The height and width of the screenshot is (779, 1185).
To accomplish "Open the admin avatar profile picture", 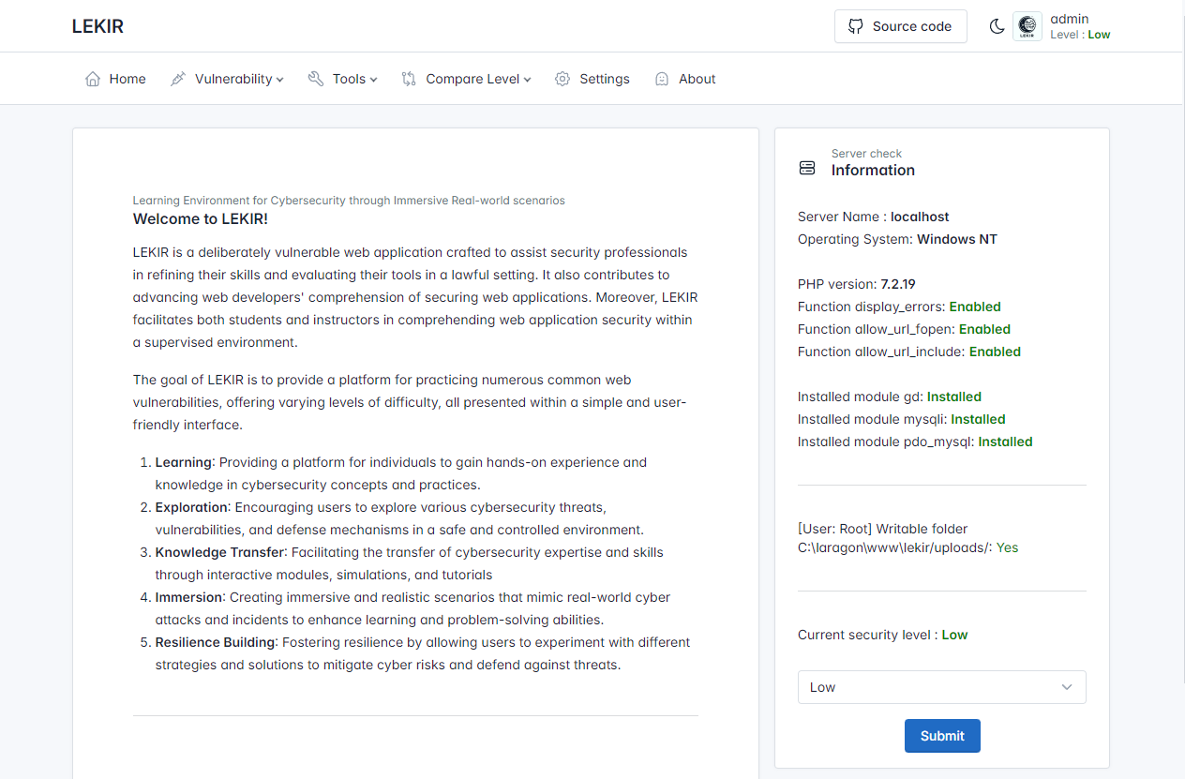I will 1027,26.
